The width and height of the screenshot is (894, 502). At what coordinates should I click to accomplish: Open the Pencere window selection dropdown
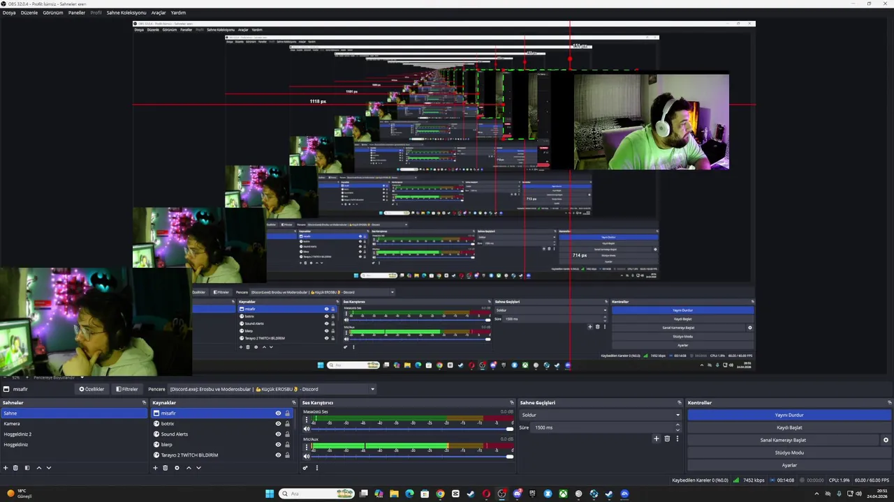pyautogui.click(x=272, y=389)
